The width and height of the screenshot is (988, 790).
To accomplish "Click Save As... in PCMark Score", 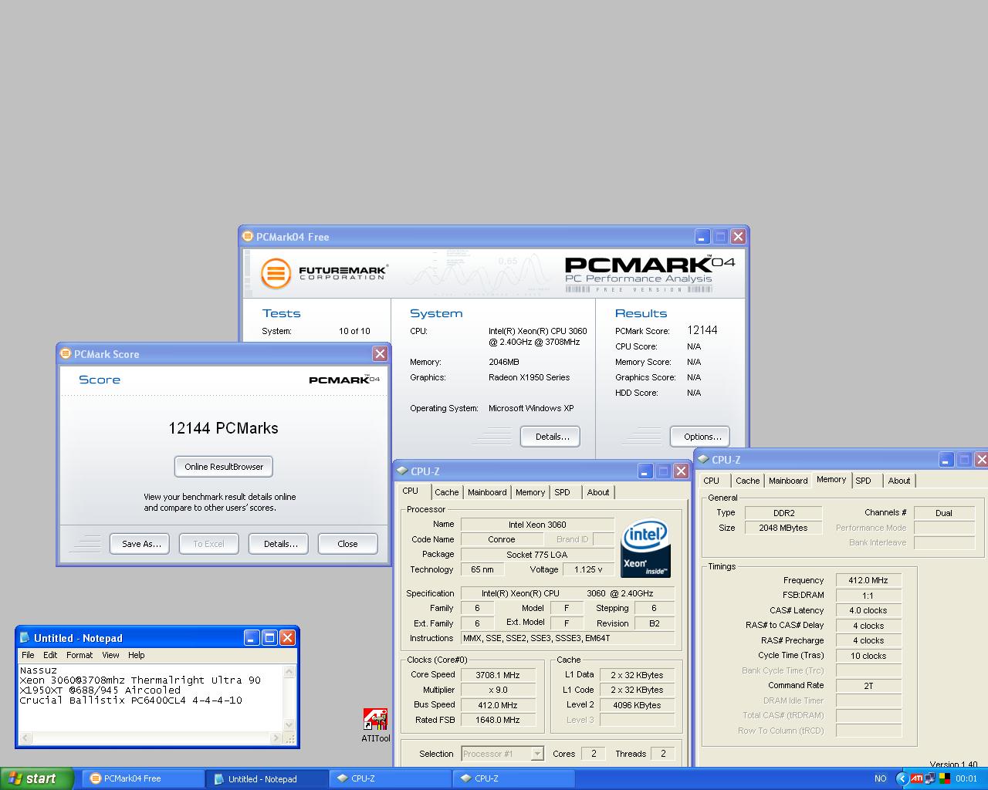I will (141, 544).
